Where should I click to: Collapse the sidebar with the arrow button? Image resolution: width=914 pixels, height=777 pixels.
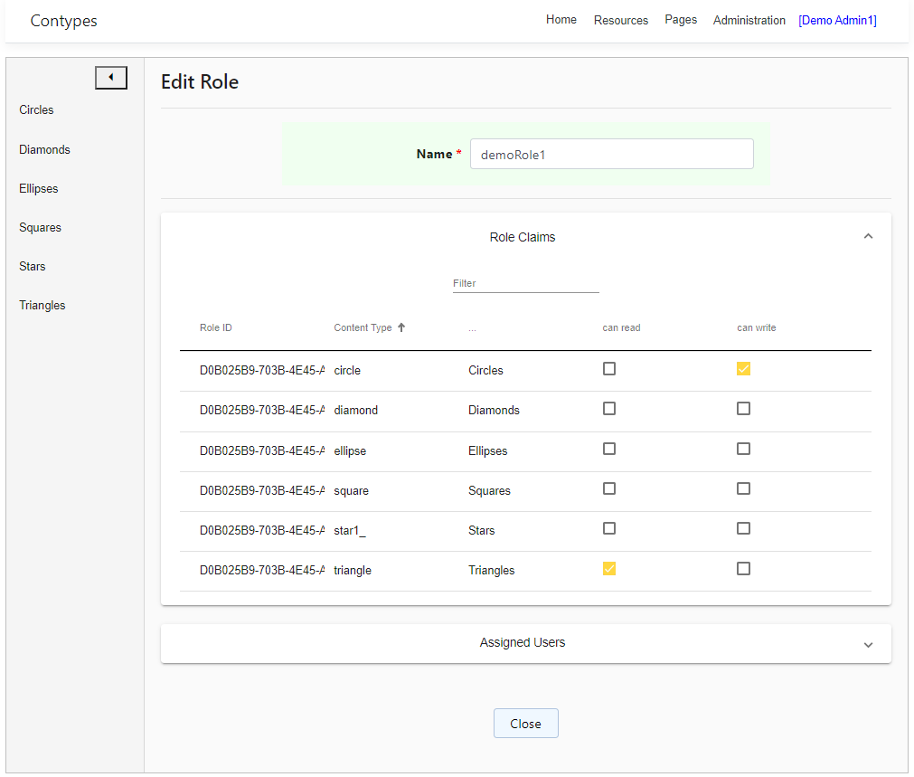[x=111, y=78]
